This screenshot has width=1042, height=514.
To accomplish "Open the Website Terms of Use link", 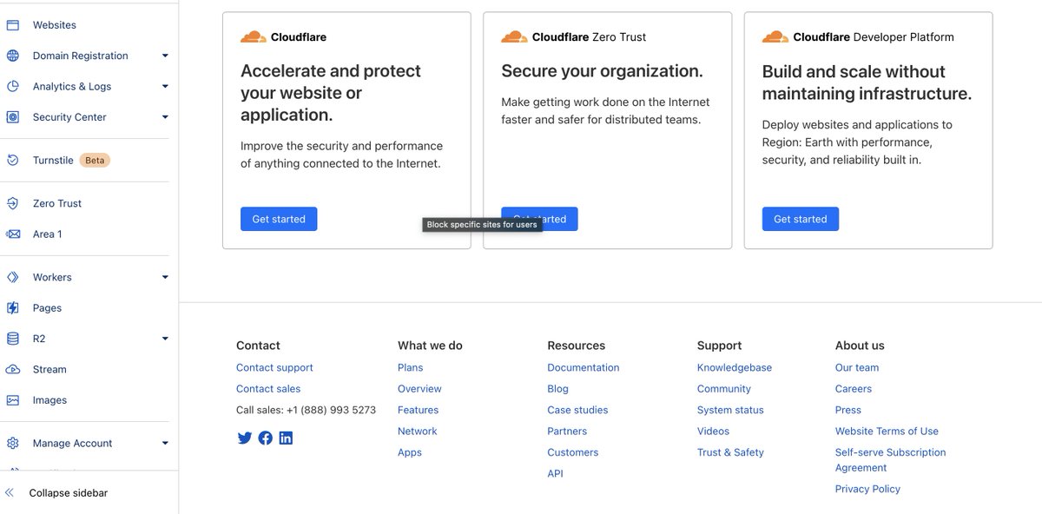I will click(887, 431).
